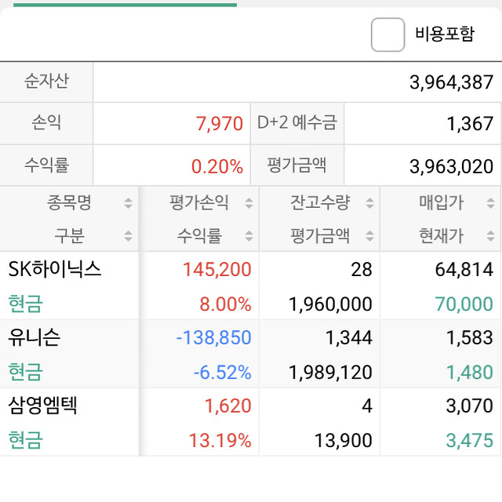The image size is (502, 502).
Task: Open the 유니슨 stock row
Action: pyautogui.click(x=35, y=338)
